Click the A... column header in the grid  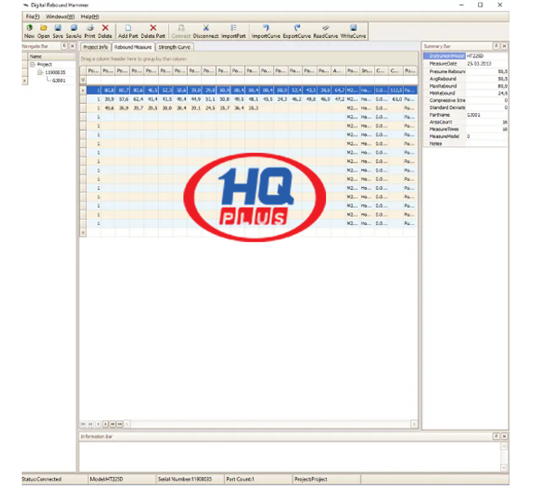pyautogui.click(x=339, y=70)
